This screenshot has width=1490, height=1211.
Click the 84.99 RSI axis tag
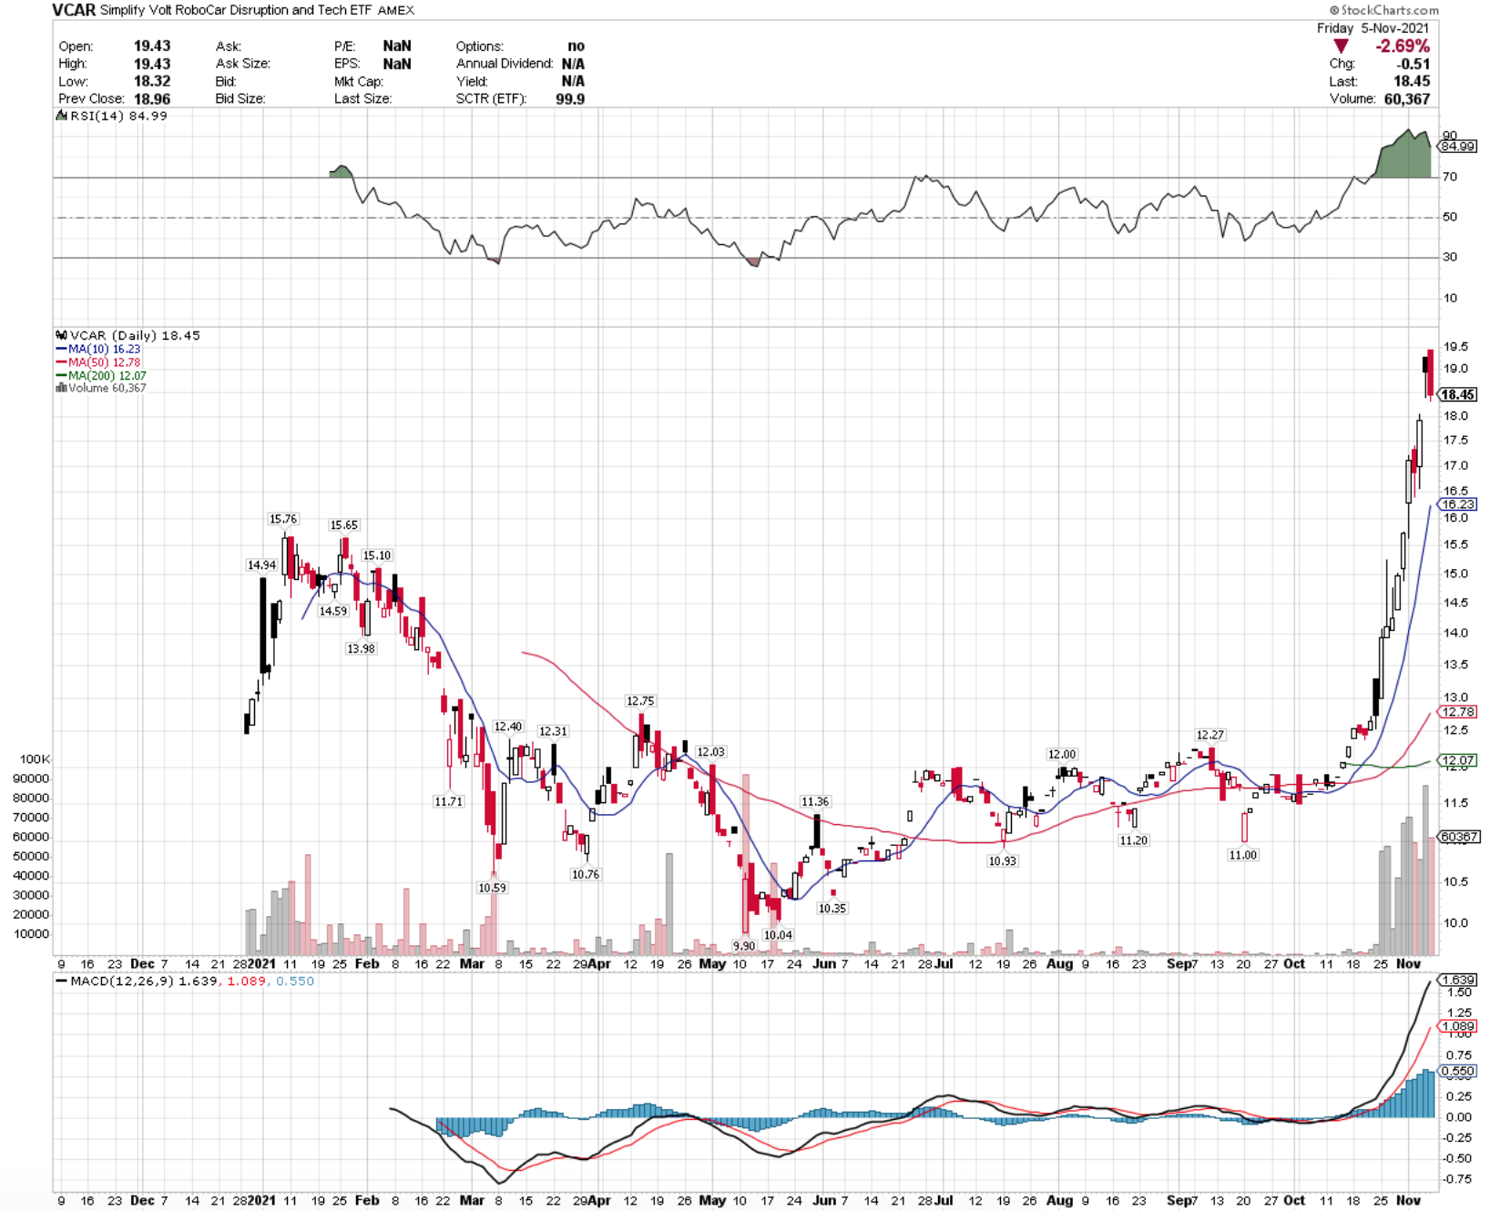[x=1458, y=147]
